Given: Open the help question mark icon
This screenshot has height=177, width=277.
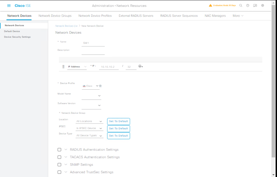Looking at the screenshot, I should point(248,5).
